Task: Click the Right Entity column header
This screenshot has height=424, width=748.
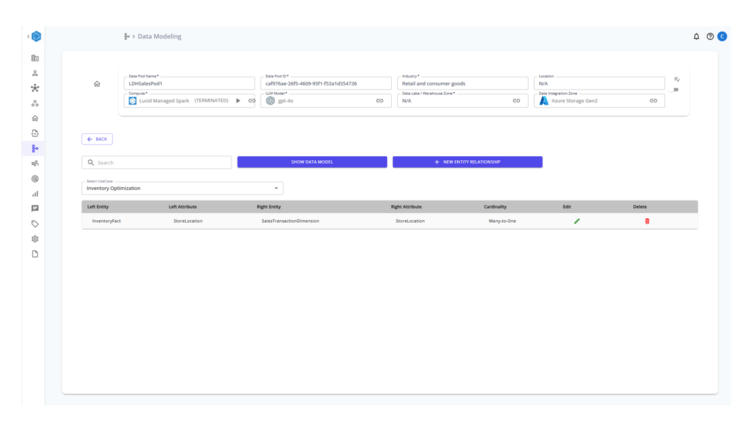Action: [x=269, y=207]
